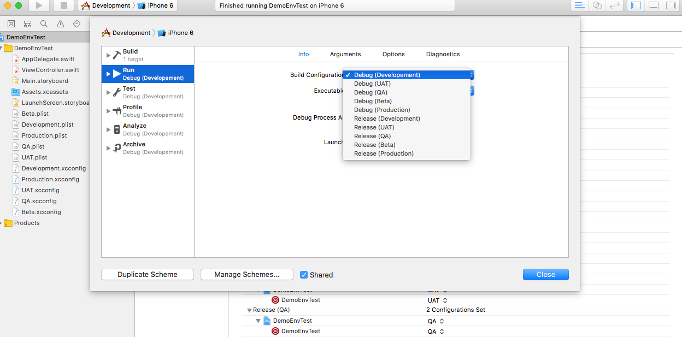Select the Test action wrench icon
The image size is (682, 337).
pyautogui.click(x=117, y=92)
